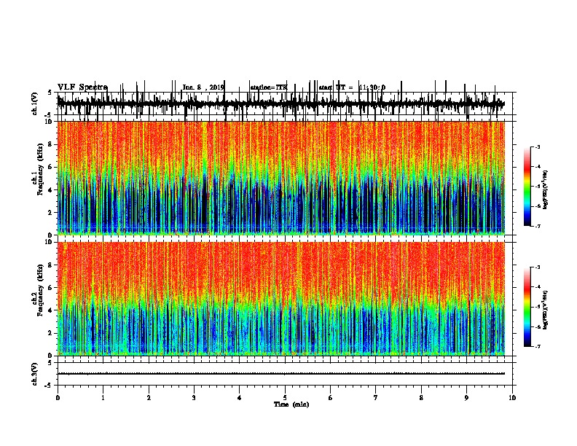Click time axis tick label 7
Image resolution: width=577 pixels, height=446 pixels.
pos(376,398)
